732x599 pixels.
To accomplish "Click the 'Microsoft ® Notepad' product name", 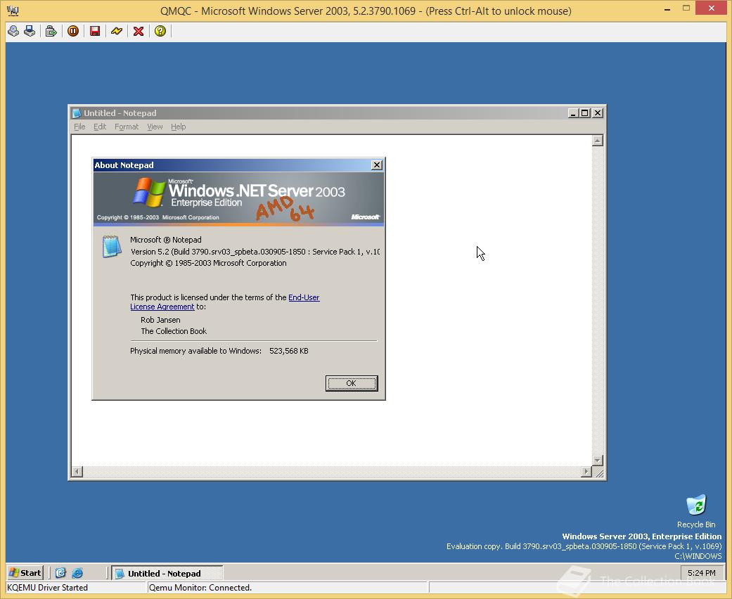I will click(x=166, y=240).
